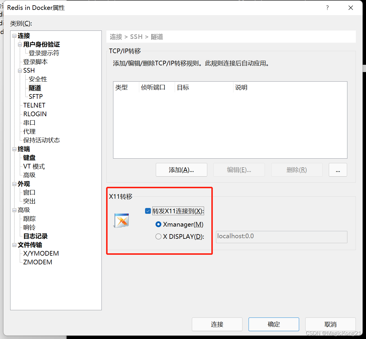Image resolution: width=366 pixels, height=339 pixels.
Task: Open the 日志记录 settings page
Action: [35, 236]
